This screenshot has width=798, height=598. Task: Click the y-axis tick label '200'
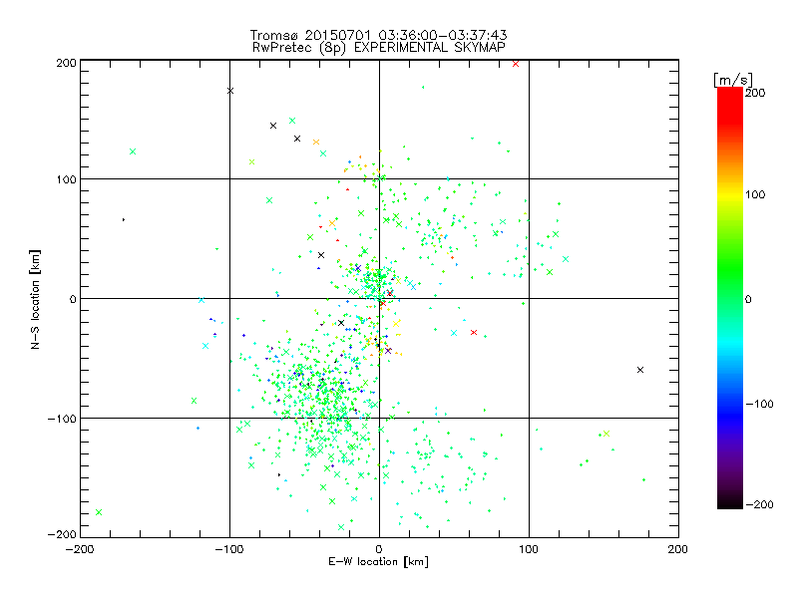66,63
